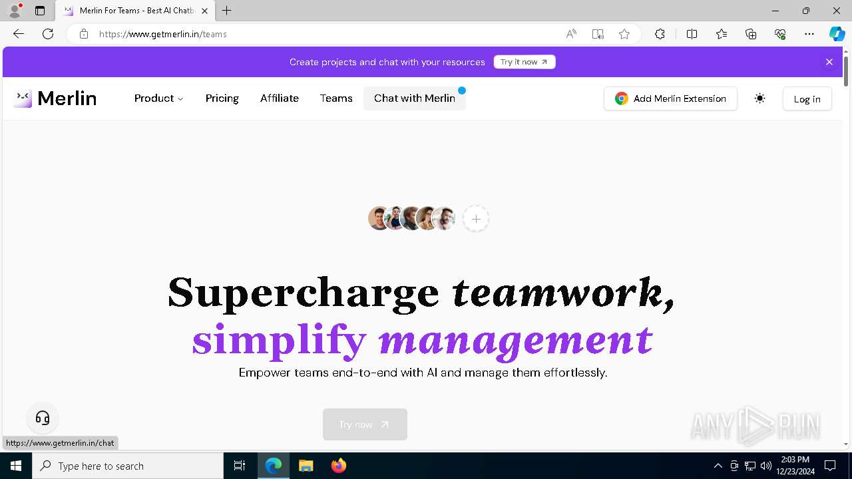Open the volume control speaker icon
The height and width of the screenshot is (479, 852).
coord(765,466)
